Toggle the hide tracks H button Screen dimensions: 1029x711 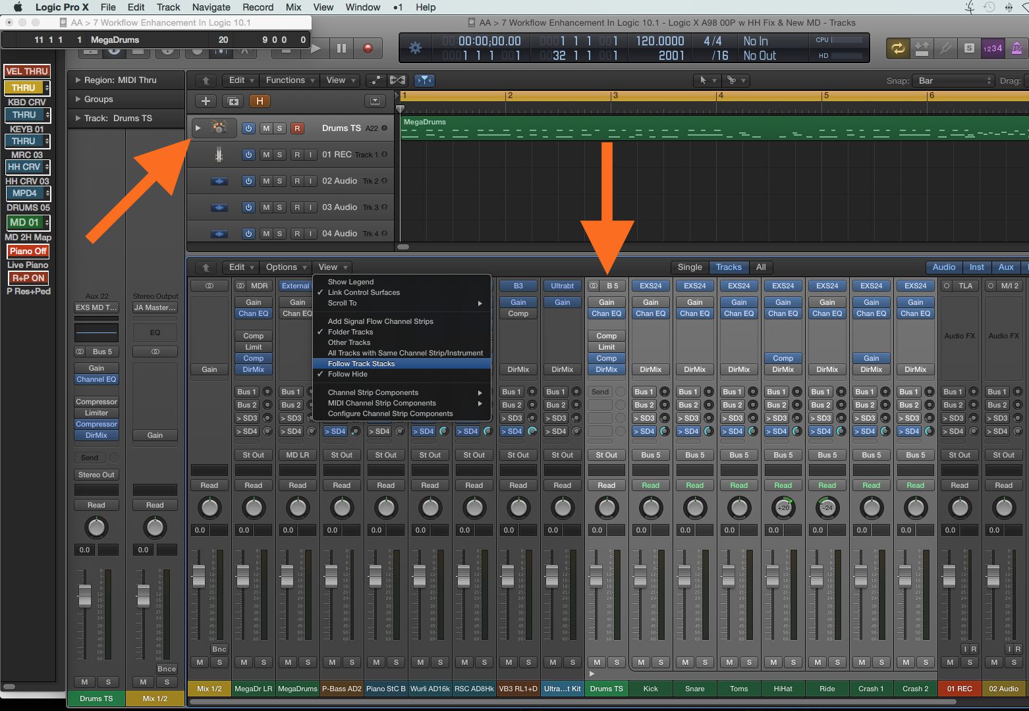[260, 101]
